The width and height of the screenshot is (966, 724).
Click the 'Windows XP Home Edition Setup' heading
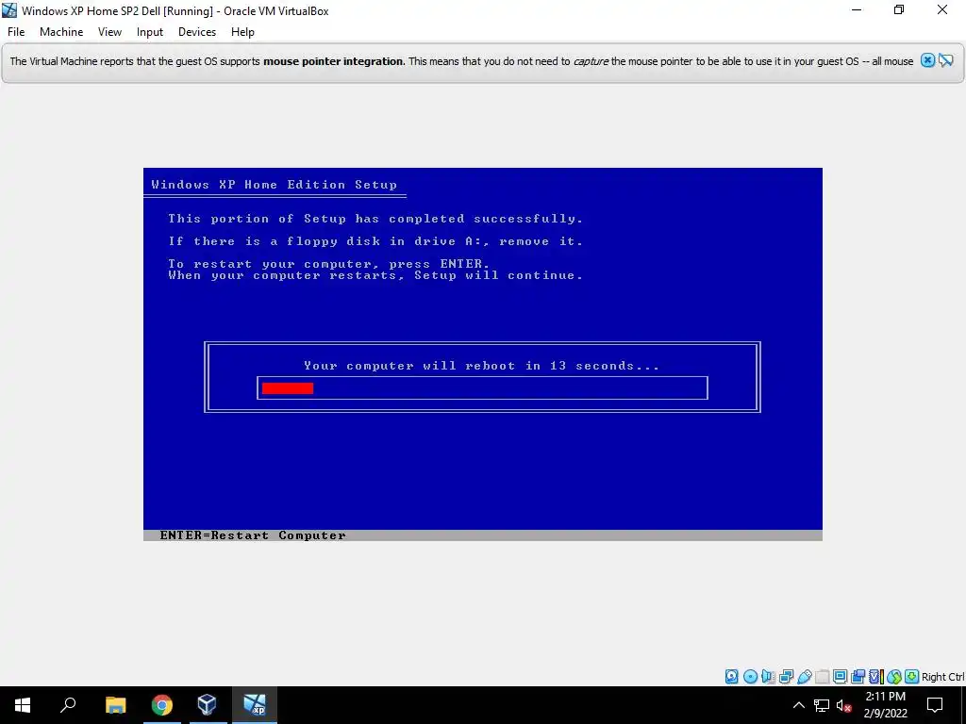(x=275, y=185)
